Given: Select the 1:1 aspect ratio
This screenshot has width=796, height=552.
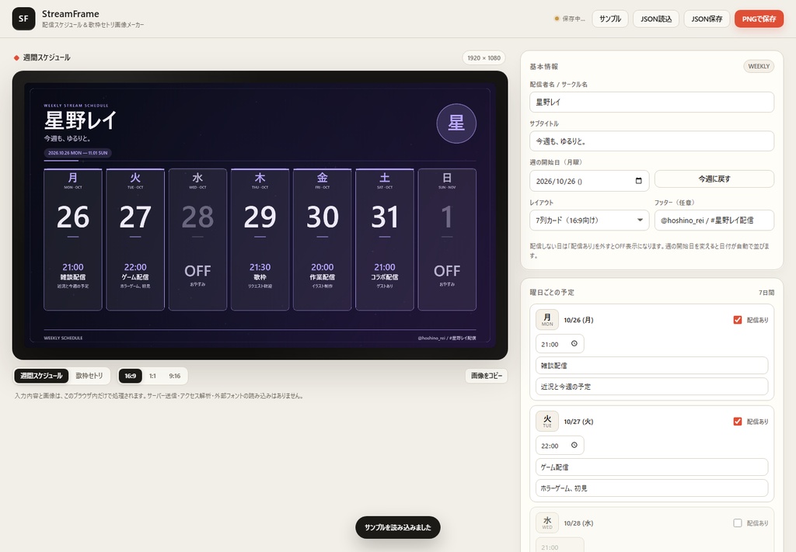Looking at the screenshot, I should pos(152,376).
